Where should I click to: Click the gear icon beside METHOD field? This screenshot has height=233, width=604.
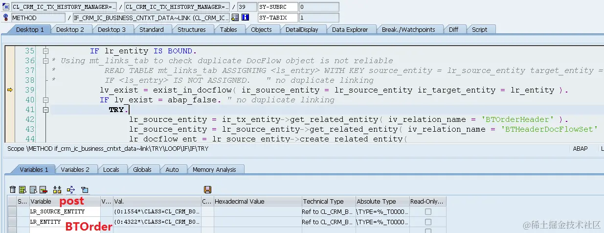tap(5, 17)
